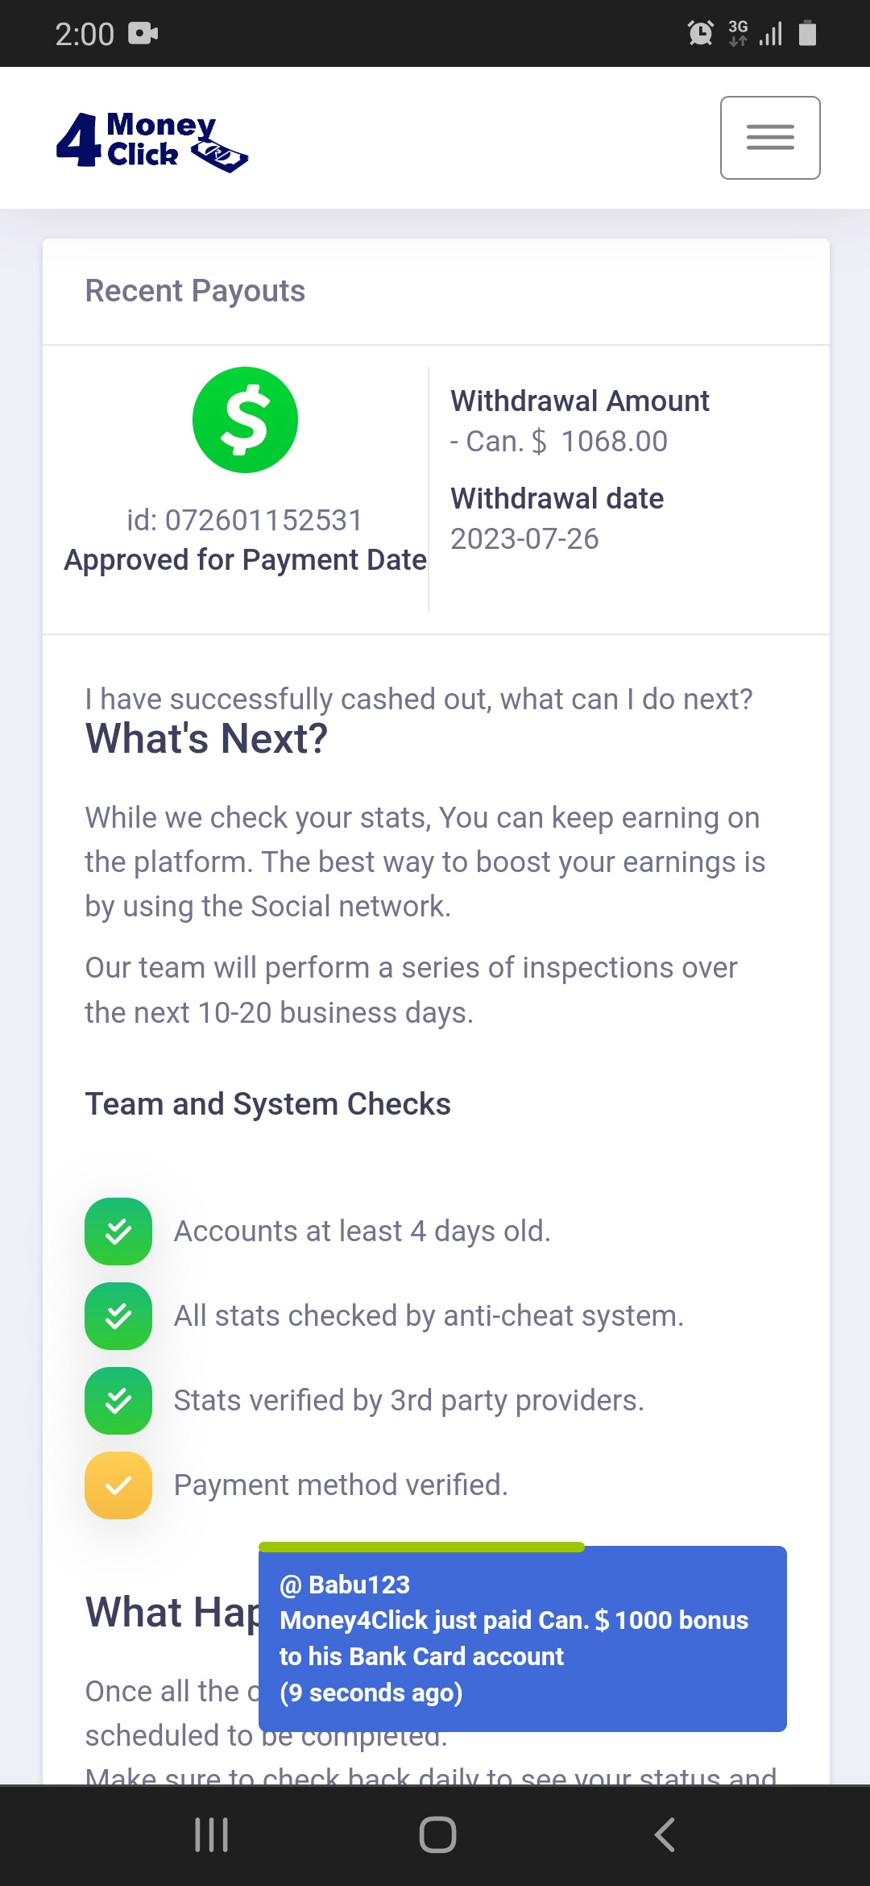Tap the Money 4 Click logo
This screenshot has width=870, height=1886.
152,141
